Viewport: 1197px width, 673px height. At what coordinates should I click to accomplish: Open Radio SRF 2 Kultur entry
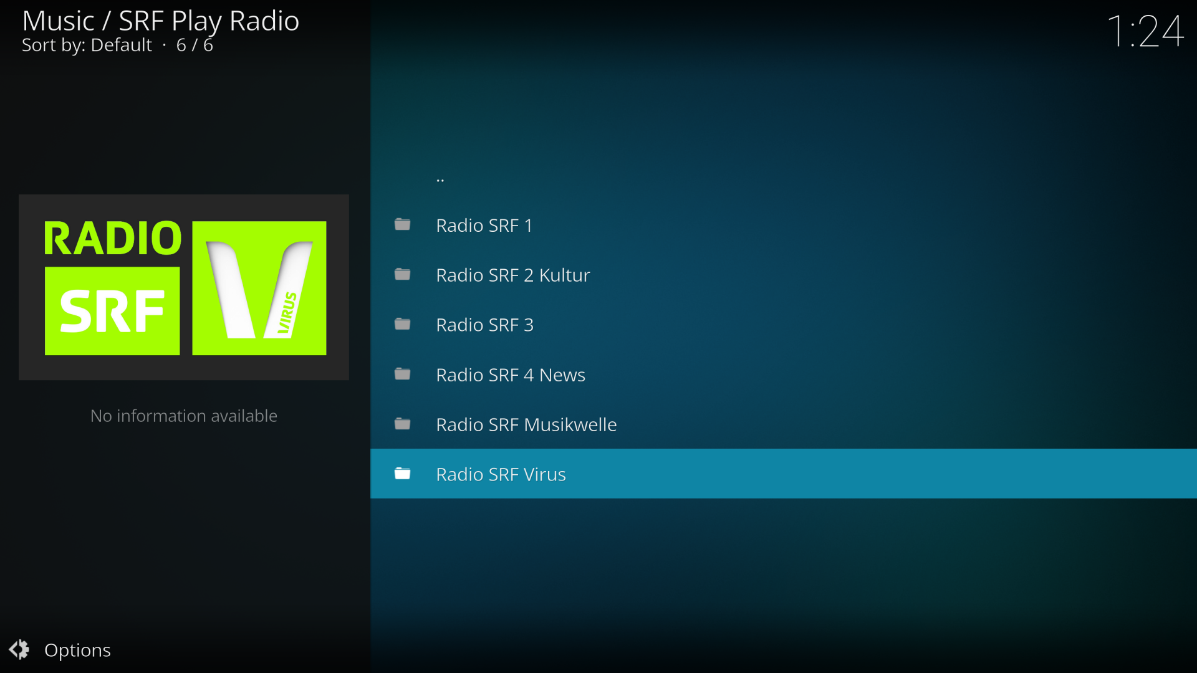pos(512,275)
